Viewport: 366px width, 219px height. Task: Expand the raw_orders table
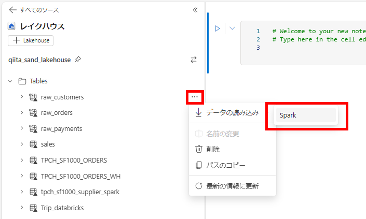point(21,112)
